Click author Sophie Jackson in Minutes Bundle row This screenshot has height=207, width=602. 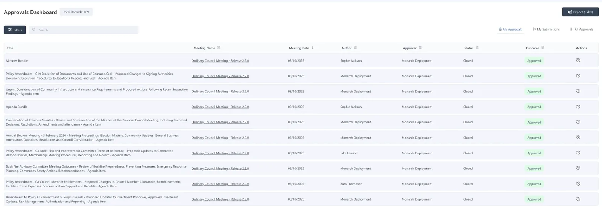(x=351, y=60)
